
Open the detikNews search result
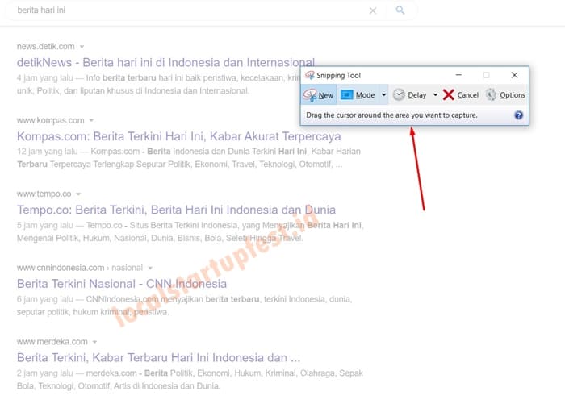165,63
